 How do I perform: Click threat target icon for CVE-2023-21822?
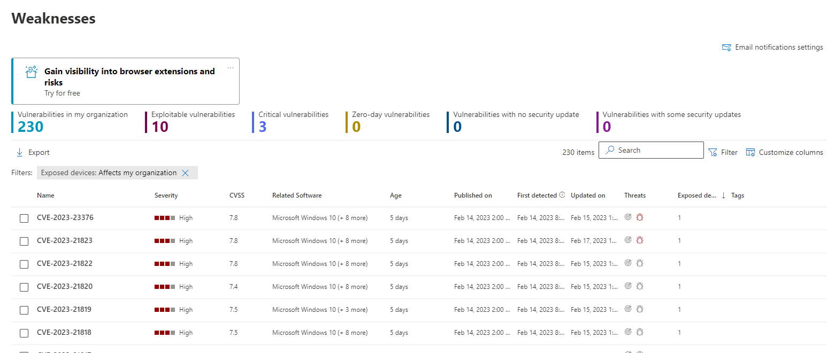click(x=629, y=263)
